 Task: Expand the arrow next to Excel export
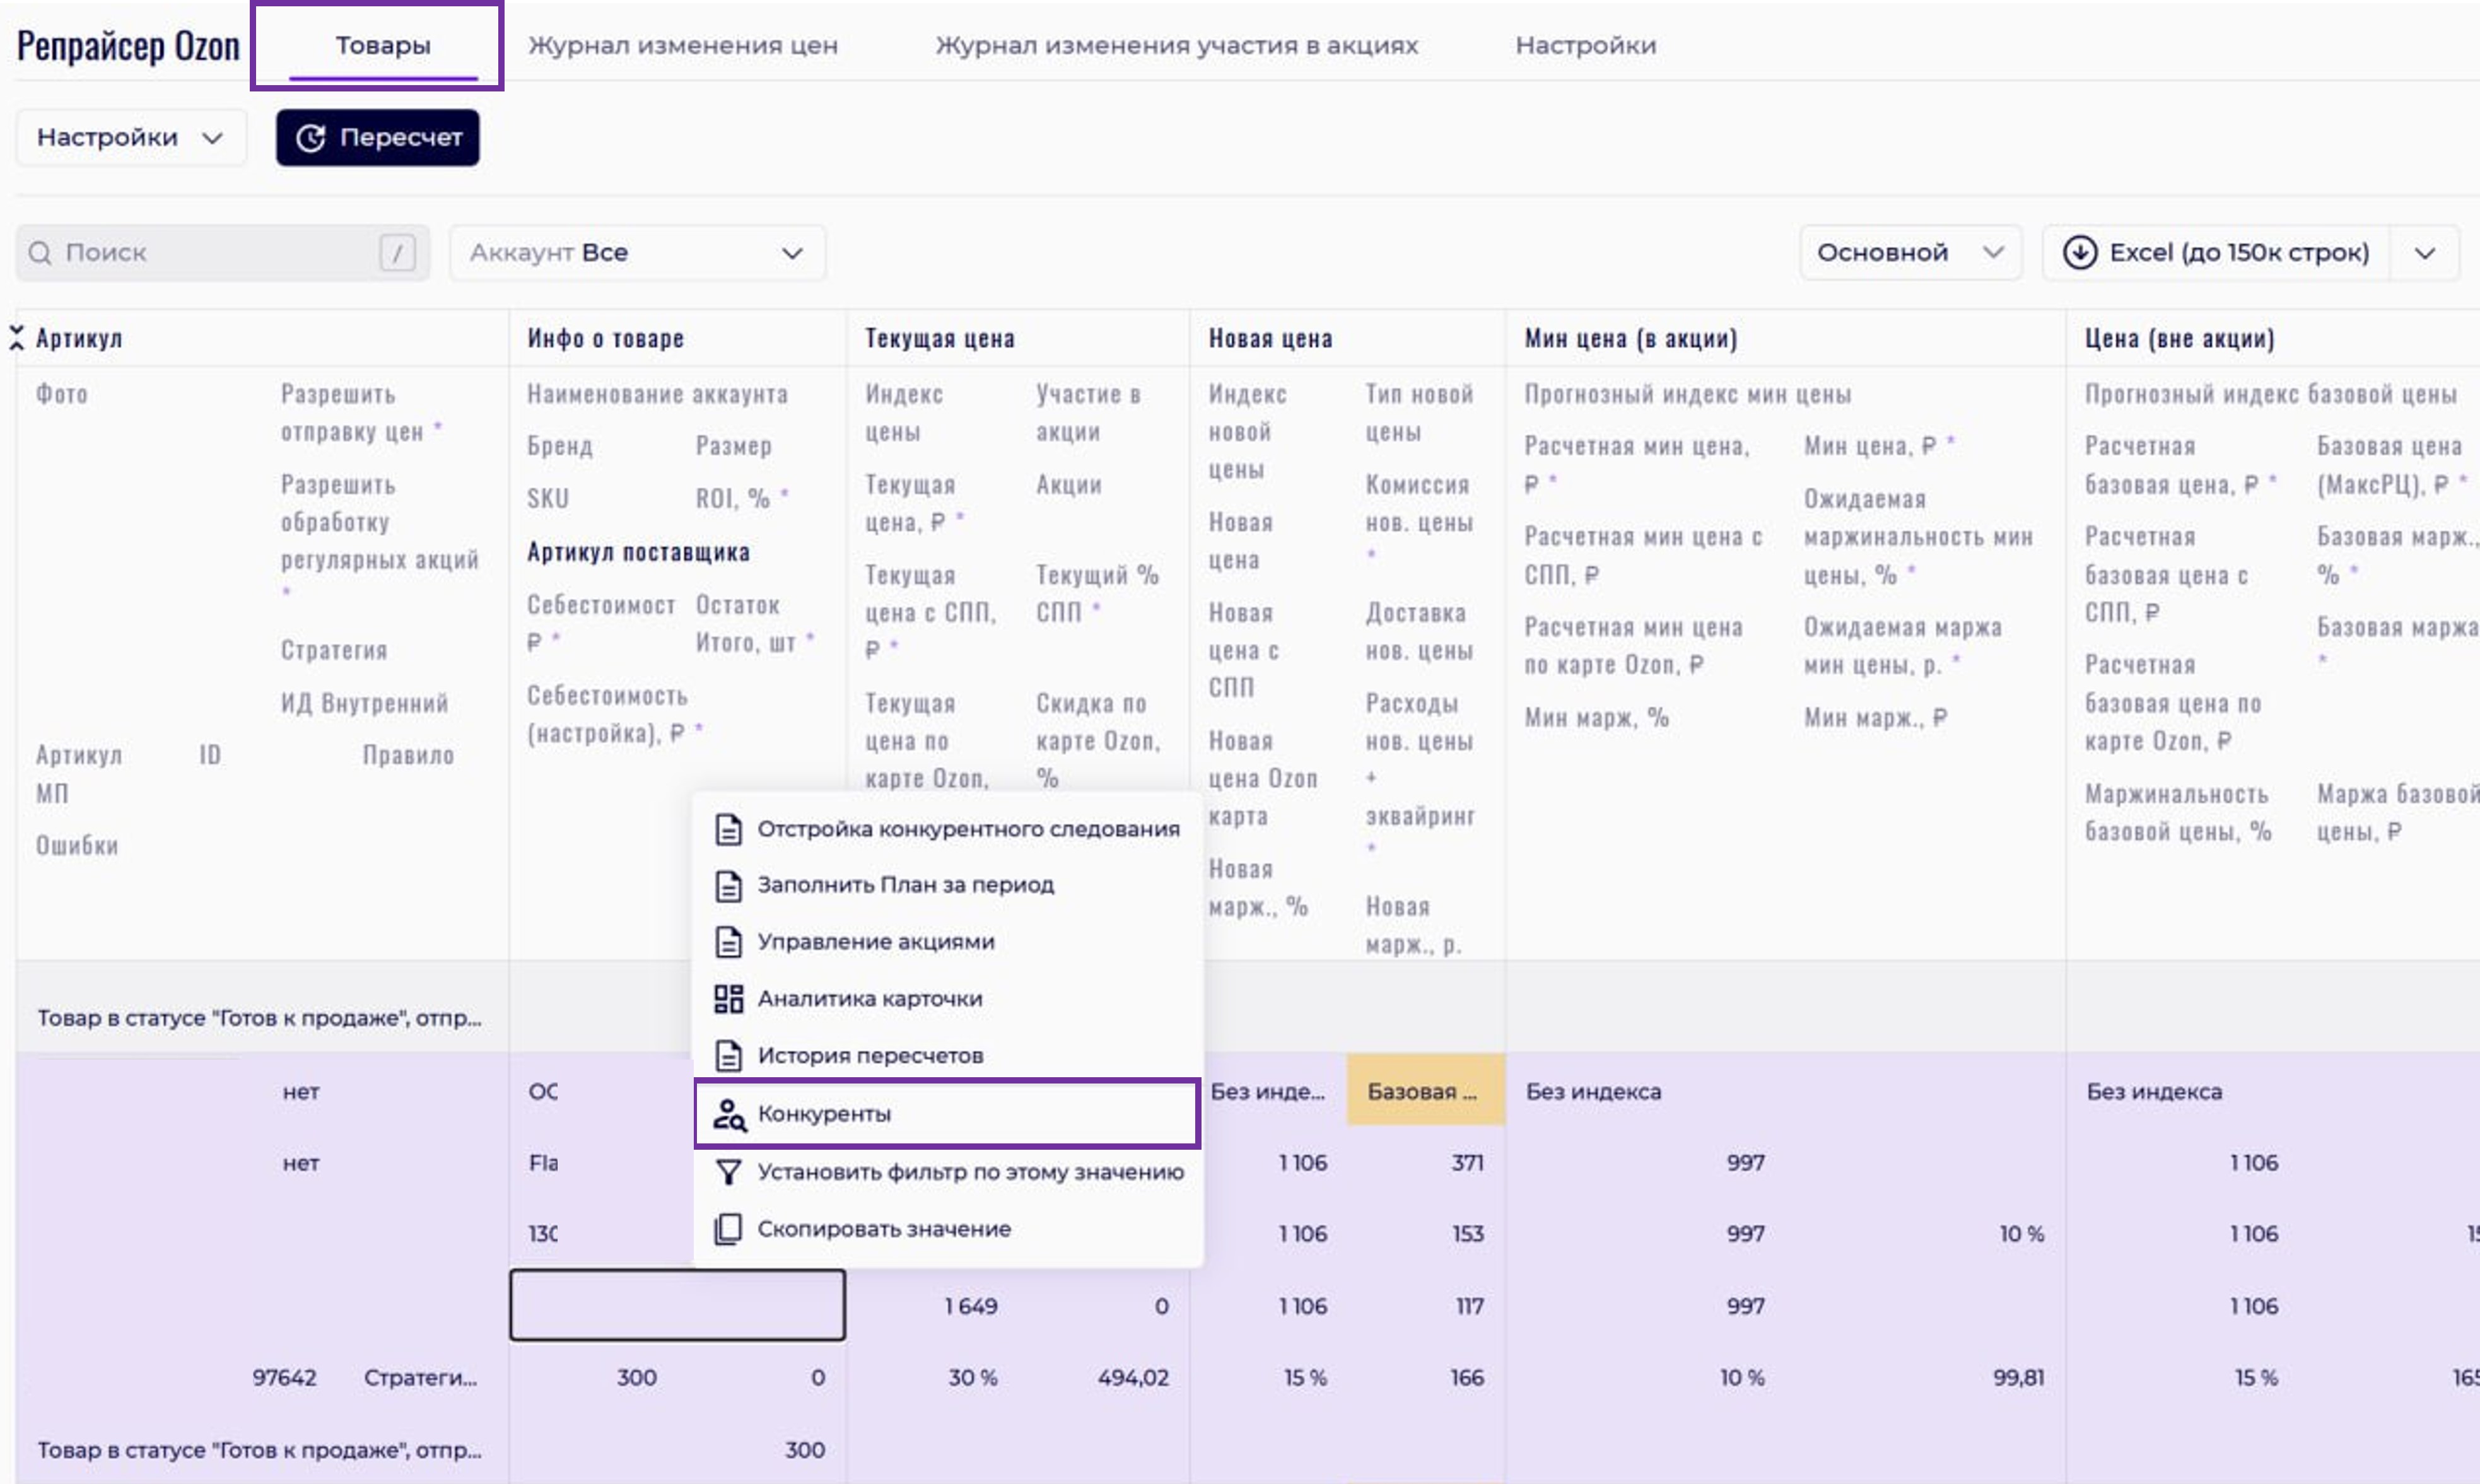coord(2425,253)
